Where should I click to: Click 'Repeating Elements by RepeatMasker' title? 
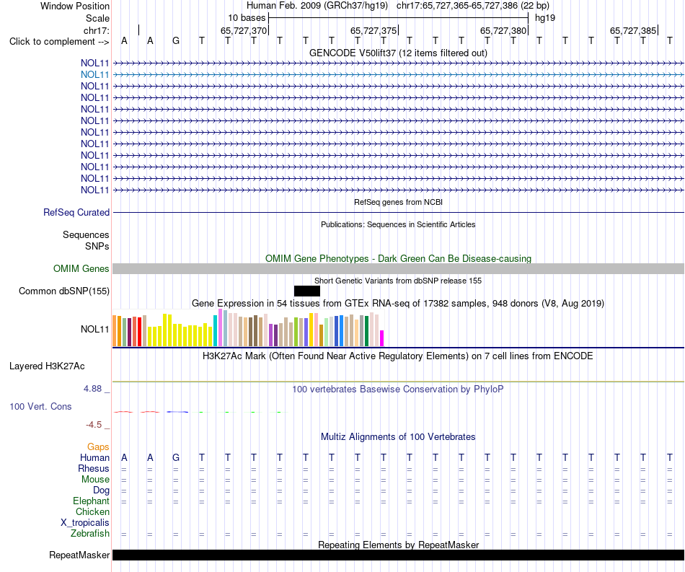[x=398, y=545]
